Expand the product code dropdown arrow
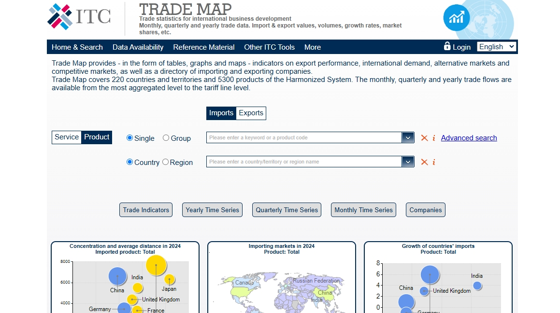 pyautogui.click(x=408, y=137)
